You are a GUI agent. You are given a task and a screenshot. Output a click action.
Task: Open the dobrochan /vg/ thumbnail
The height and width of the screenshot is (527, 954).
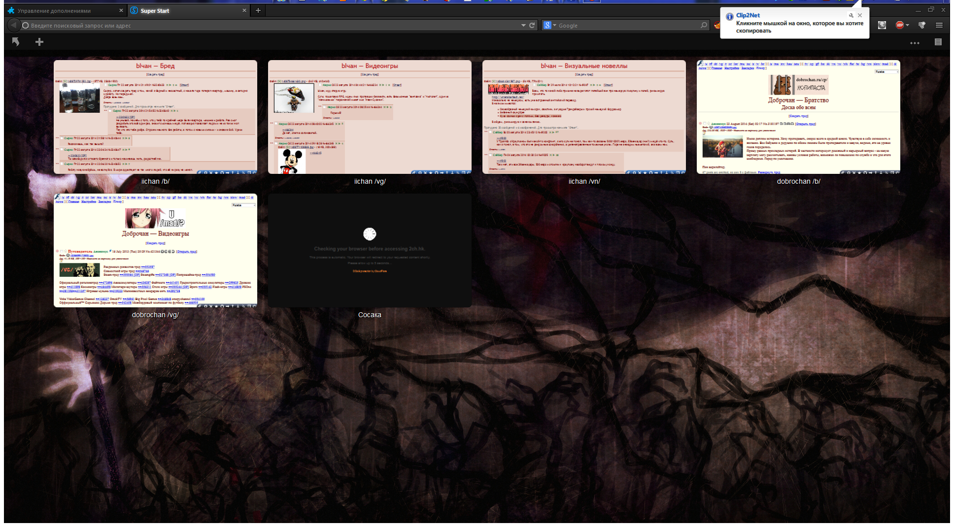pyautogui.click(x=155, y=251)
